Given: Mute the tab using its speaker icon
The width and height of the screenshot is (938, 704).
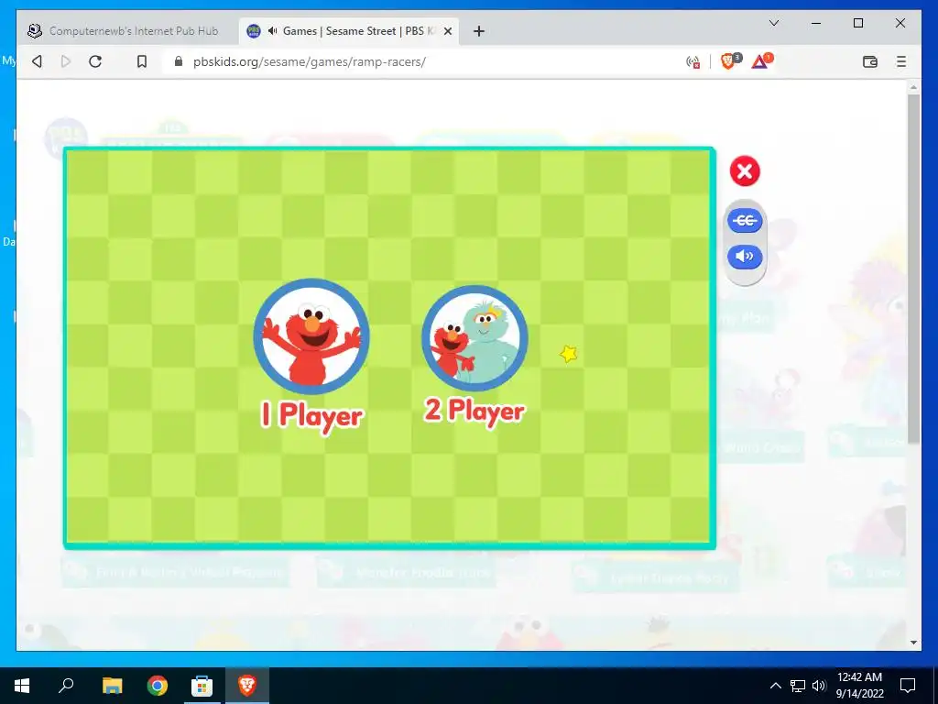Looking at the screenshot, I should (273, 31).
